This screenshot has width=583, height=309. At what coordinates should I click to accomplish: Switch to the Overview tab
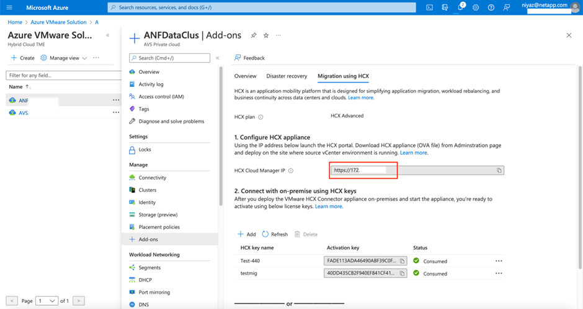(x=245, y=76)
